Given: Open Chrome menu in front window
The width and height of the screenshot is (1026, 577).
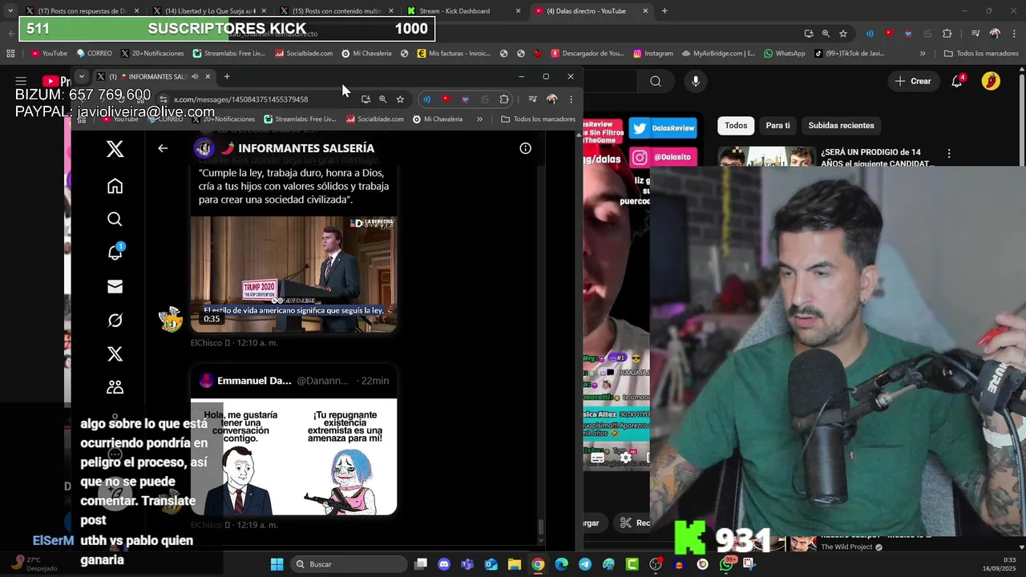Looking at the screenshot, I should [x=571, y=99].
